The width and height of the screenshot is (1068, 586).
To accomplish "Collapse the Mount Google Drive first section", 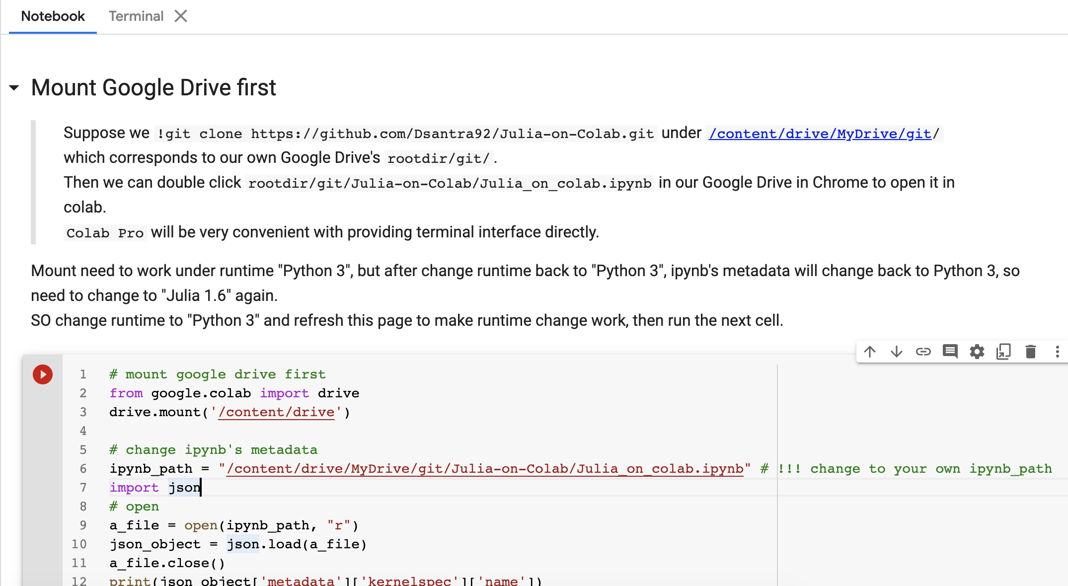I will [x=14, y=88].
